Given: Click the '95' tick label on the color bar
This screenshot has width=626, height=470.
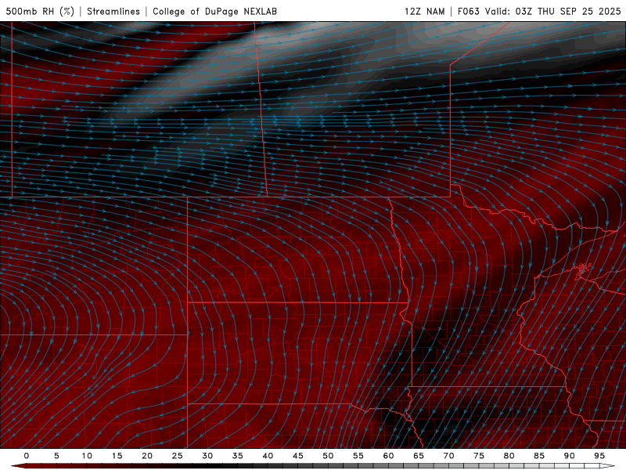Looking at the screenshot, I should click(599, 456).
